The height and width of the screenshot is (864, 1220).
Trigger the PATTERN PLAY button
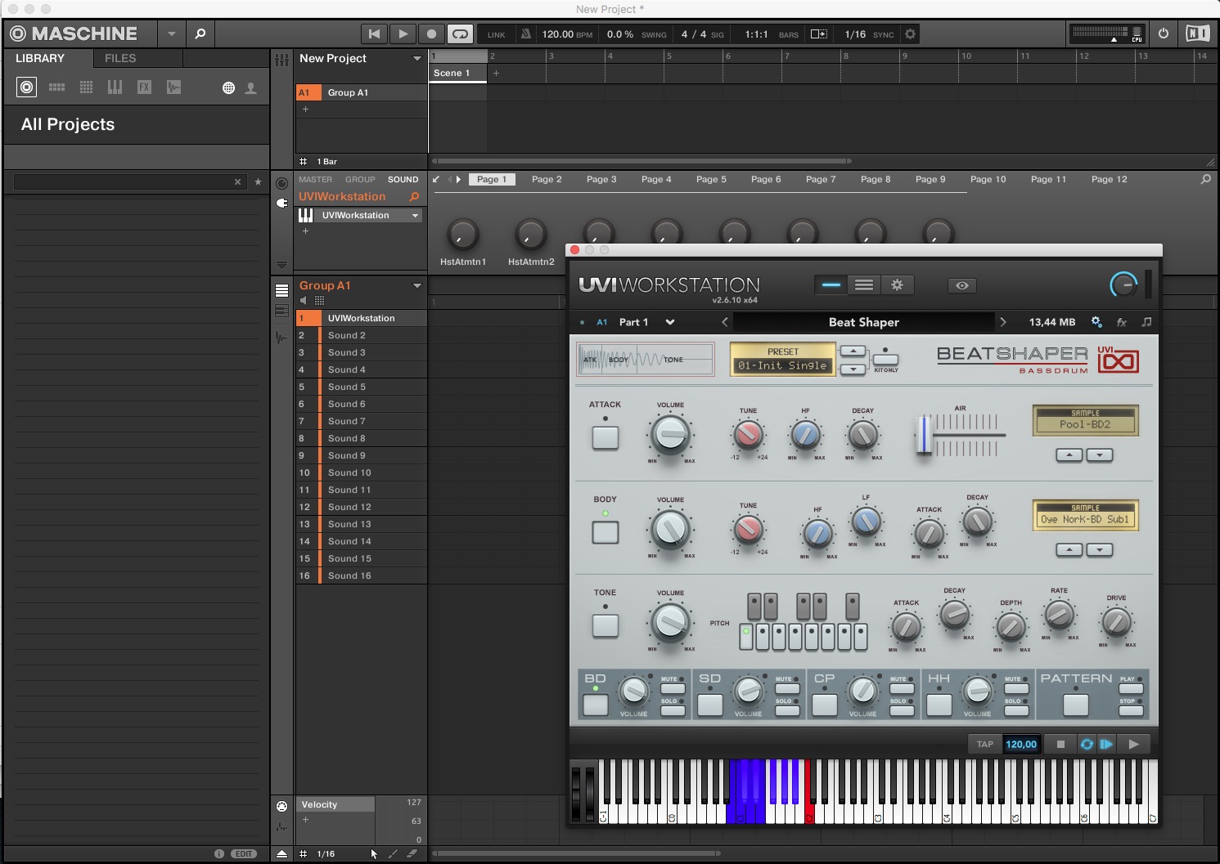[x=1130, y=689]
